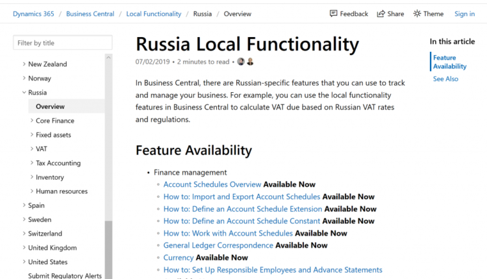Go to Business Central breadcrumb

point(90,14)
